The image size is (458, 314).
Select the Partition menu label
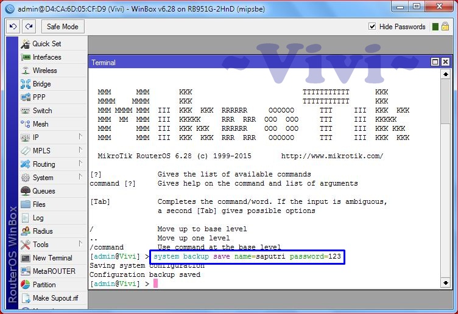(44, 285)
